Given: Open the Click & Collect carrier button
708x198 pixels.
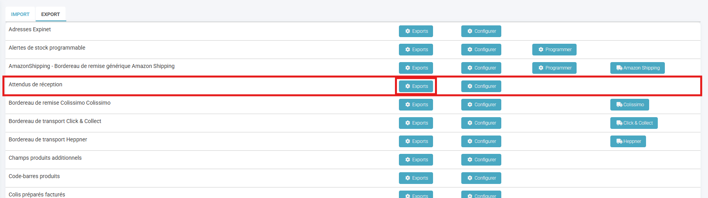Looking at the screenshot, I should tap(633, 123).
